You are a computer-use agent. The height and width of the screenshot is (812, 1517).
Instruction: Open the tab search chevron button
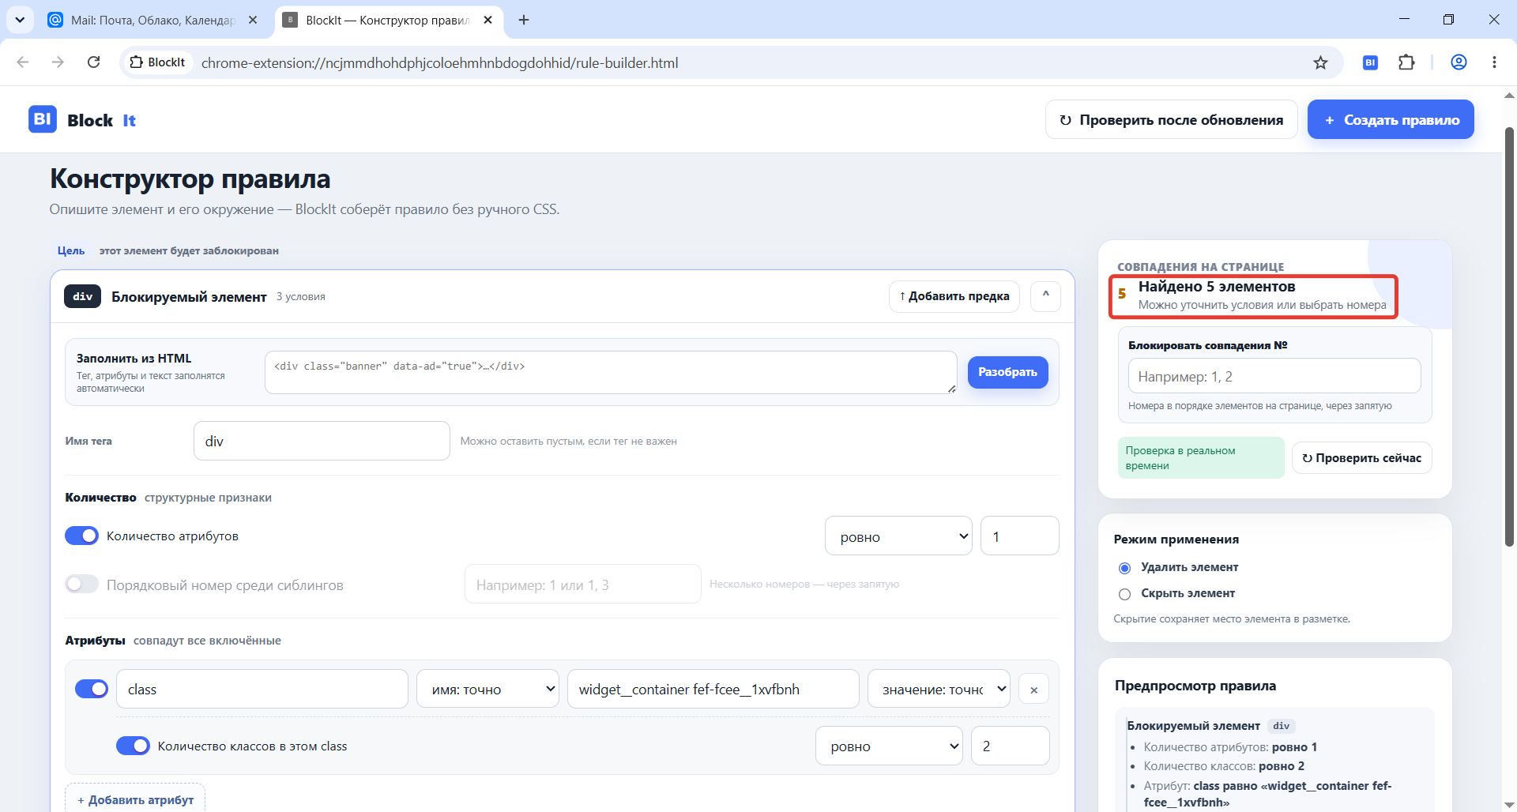tap(19, 20)
